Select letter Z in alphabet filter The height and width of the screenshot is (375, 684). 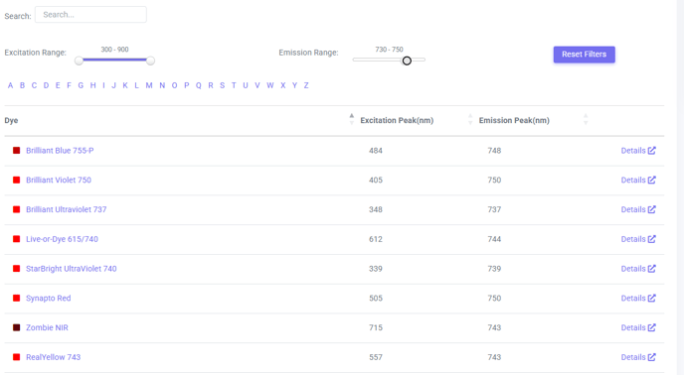[x=306, y=85]
